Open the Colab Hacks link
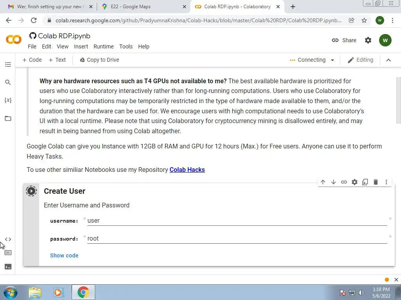The width and height of the screenshot is (401, 300). click(187, 170)
